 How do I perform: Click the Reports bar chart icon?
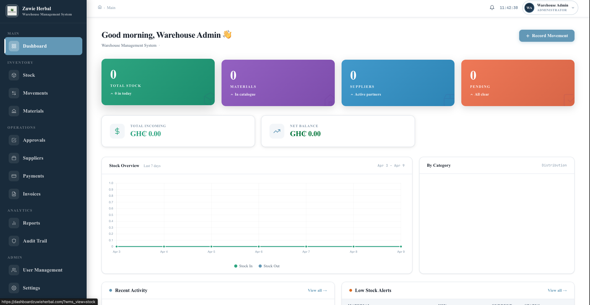pyautogui.click(x=14, y=223)
